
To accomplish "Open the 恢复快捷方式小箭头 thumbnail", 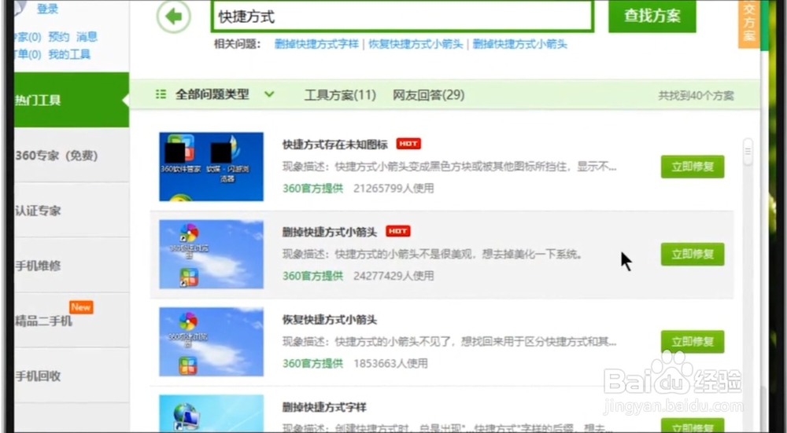I will [211, 342].
